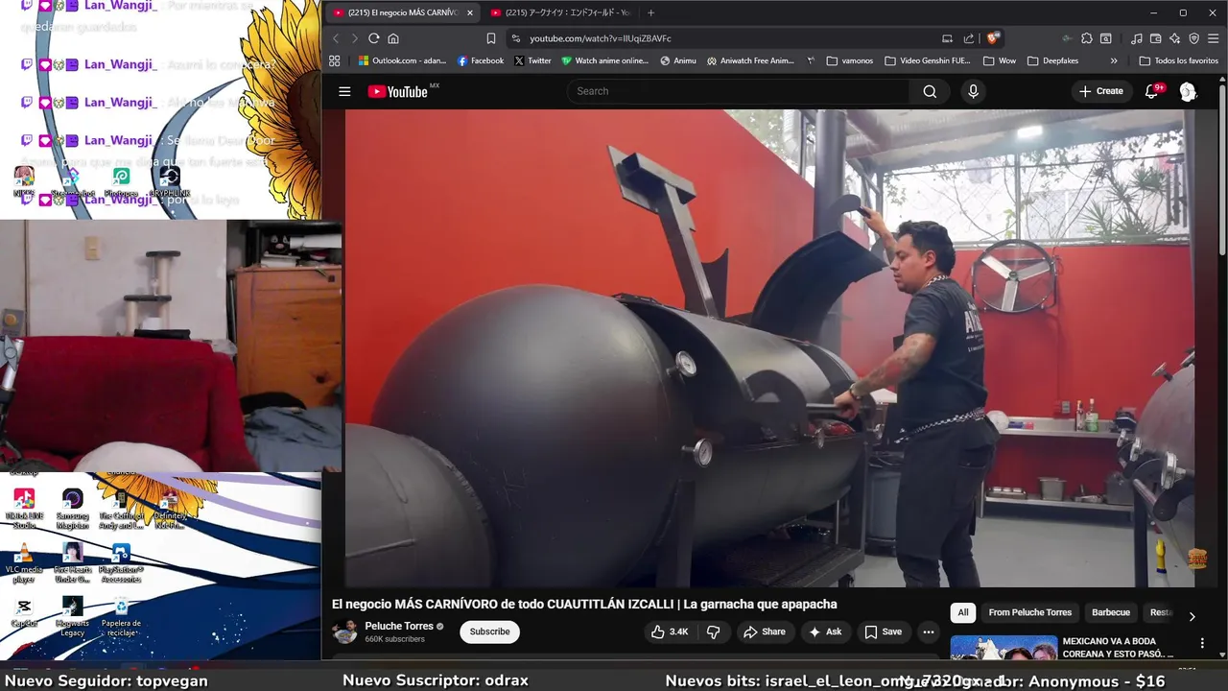This screenshot has width=1228, height=691.
Task: Open the browser media control music icon
Action: pos(1137,38)
